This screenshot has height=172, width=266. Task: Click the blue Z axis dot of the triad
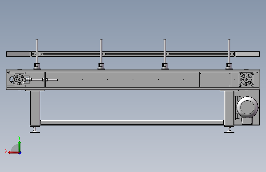coord(20,153)
